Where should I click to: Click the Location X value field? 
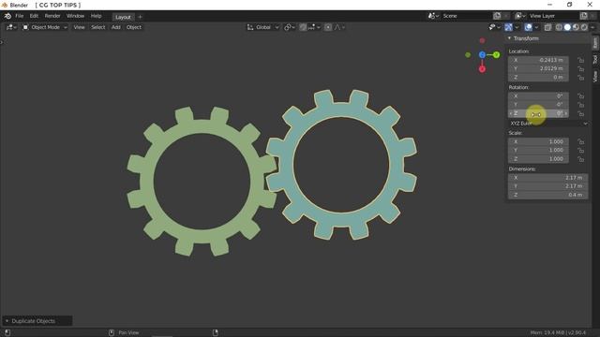538,60
